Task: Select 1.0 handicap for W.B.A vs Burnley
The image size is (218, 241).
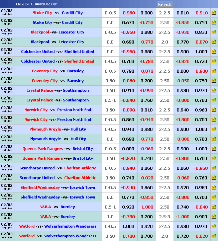Action: pyautogui.click(x=110, y=217)
